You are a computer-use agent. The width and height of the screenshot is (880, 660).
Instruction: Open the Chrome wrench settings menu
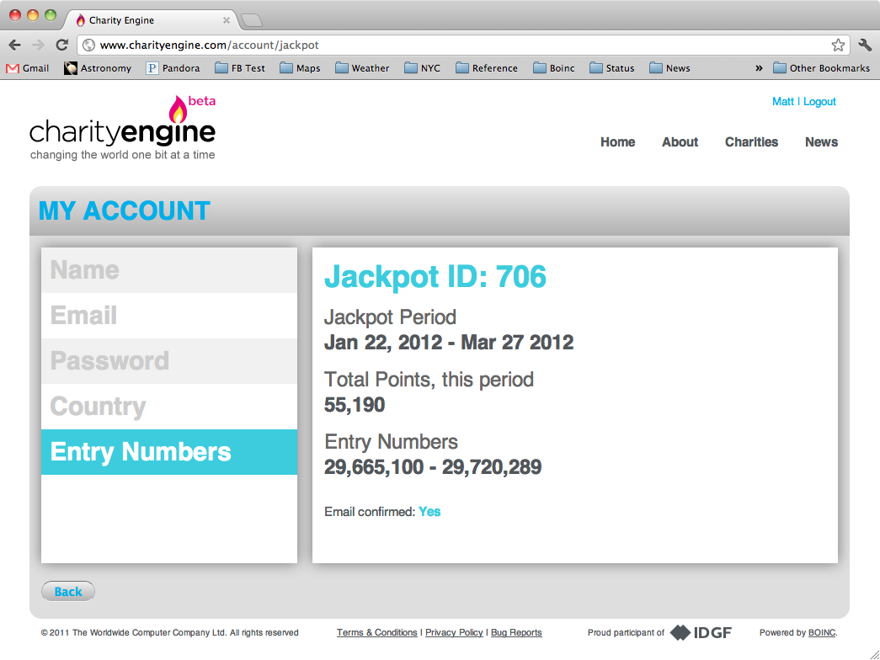click(865, 45)
